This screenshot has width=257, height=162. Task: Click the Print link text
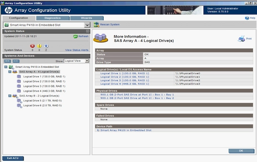tap(249, 39)
